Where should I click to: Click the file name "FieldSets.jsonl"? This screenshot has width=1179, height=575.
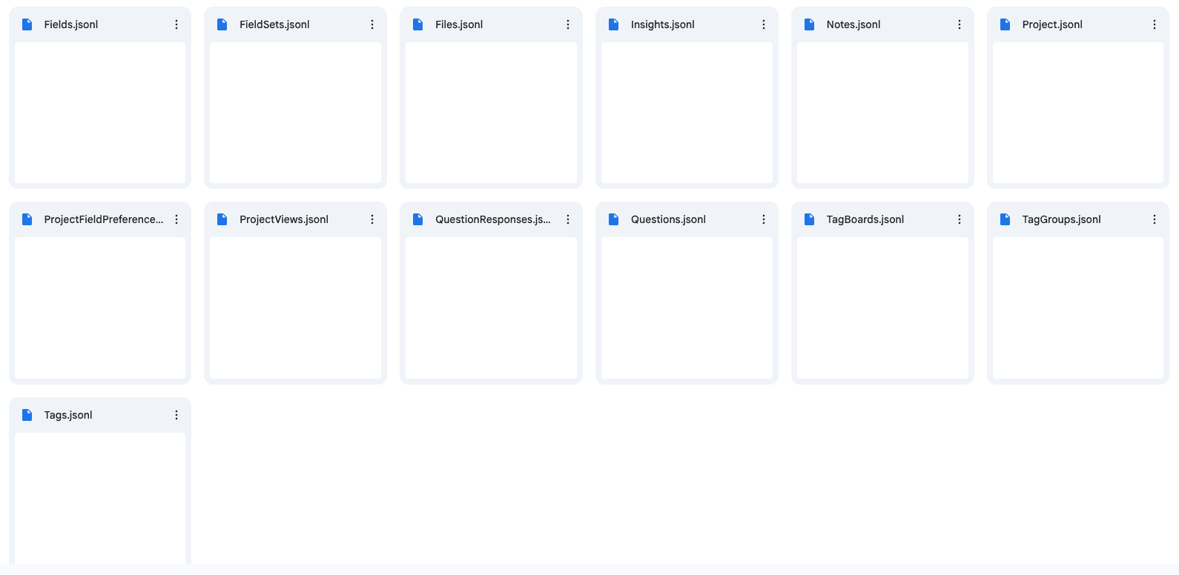coord(274,24)
